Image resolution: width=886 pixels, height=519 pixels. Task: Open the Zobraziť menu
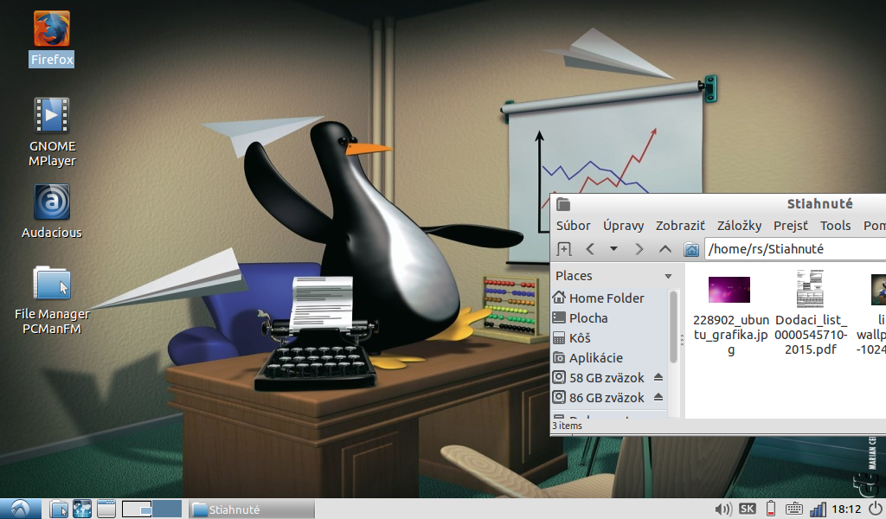tap(680, 226)
